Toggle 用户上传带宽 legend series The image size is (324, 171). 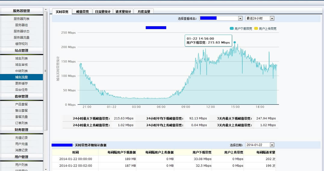pos(265,28)
